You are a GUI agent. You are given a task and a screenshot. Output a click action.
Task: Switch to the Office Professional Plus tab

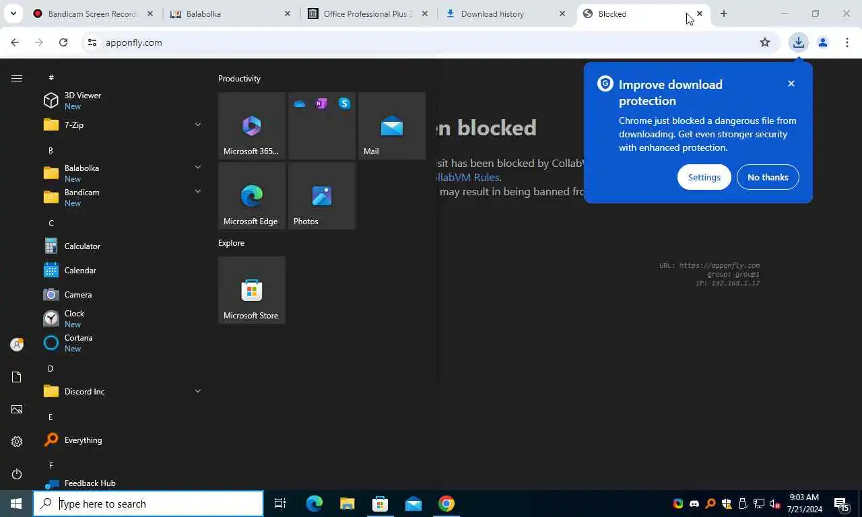[368, 13]
